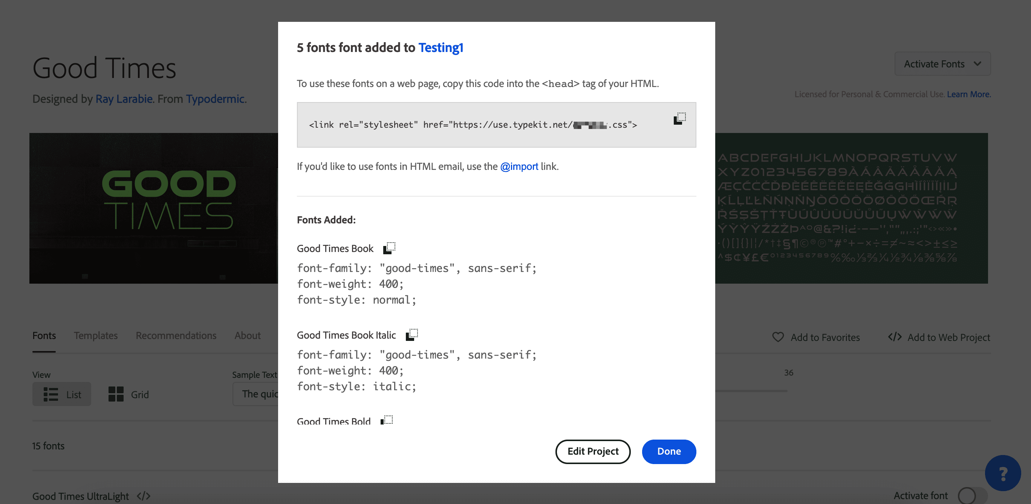Select the Fonts tab

pyautogui.click(x=44, y=335)
